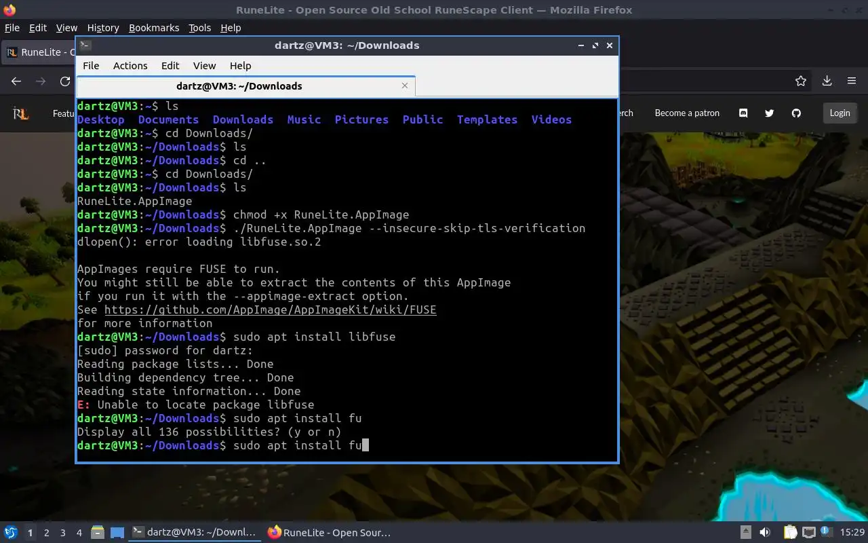This screenshot has width=868, height=543.
Task: Bookmark this page with the star icon
Action: [801, 81]
